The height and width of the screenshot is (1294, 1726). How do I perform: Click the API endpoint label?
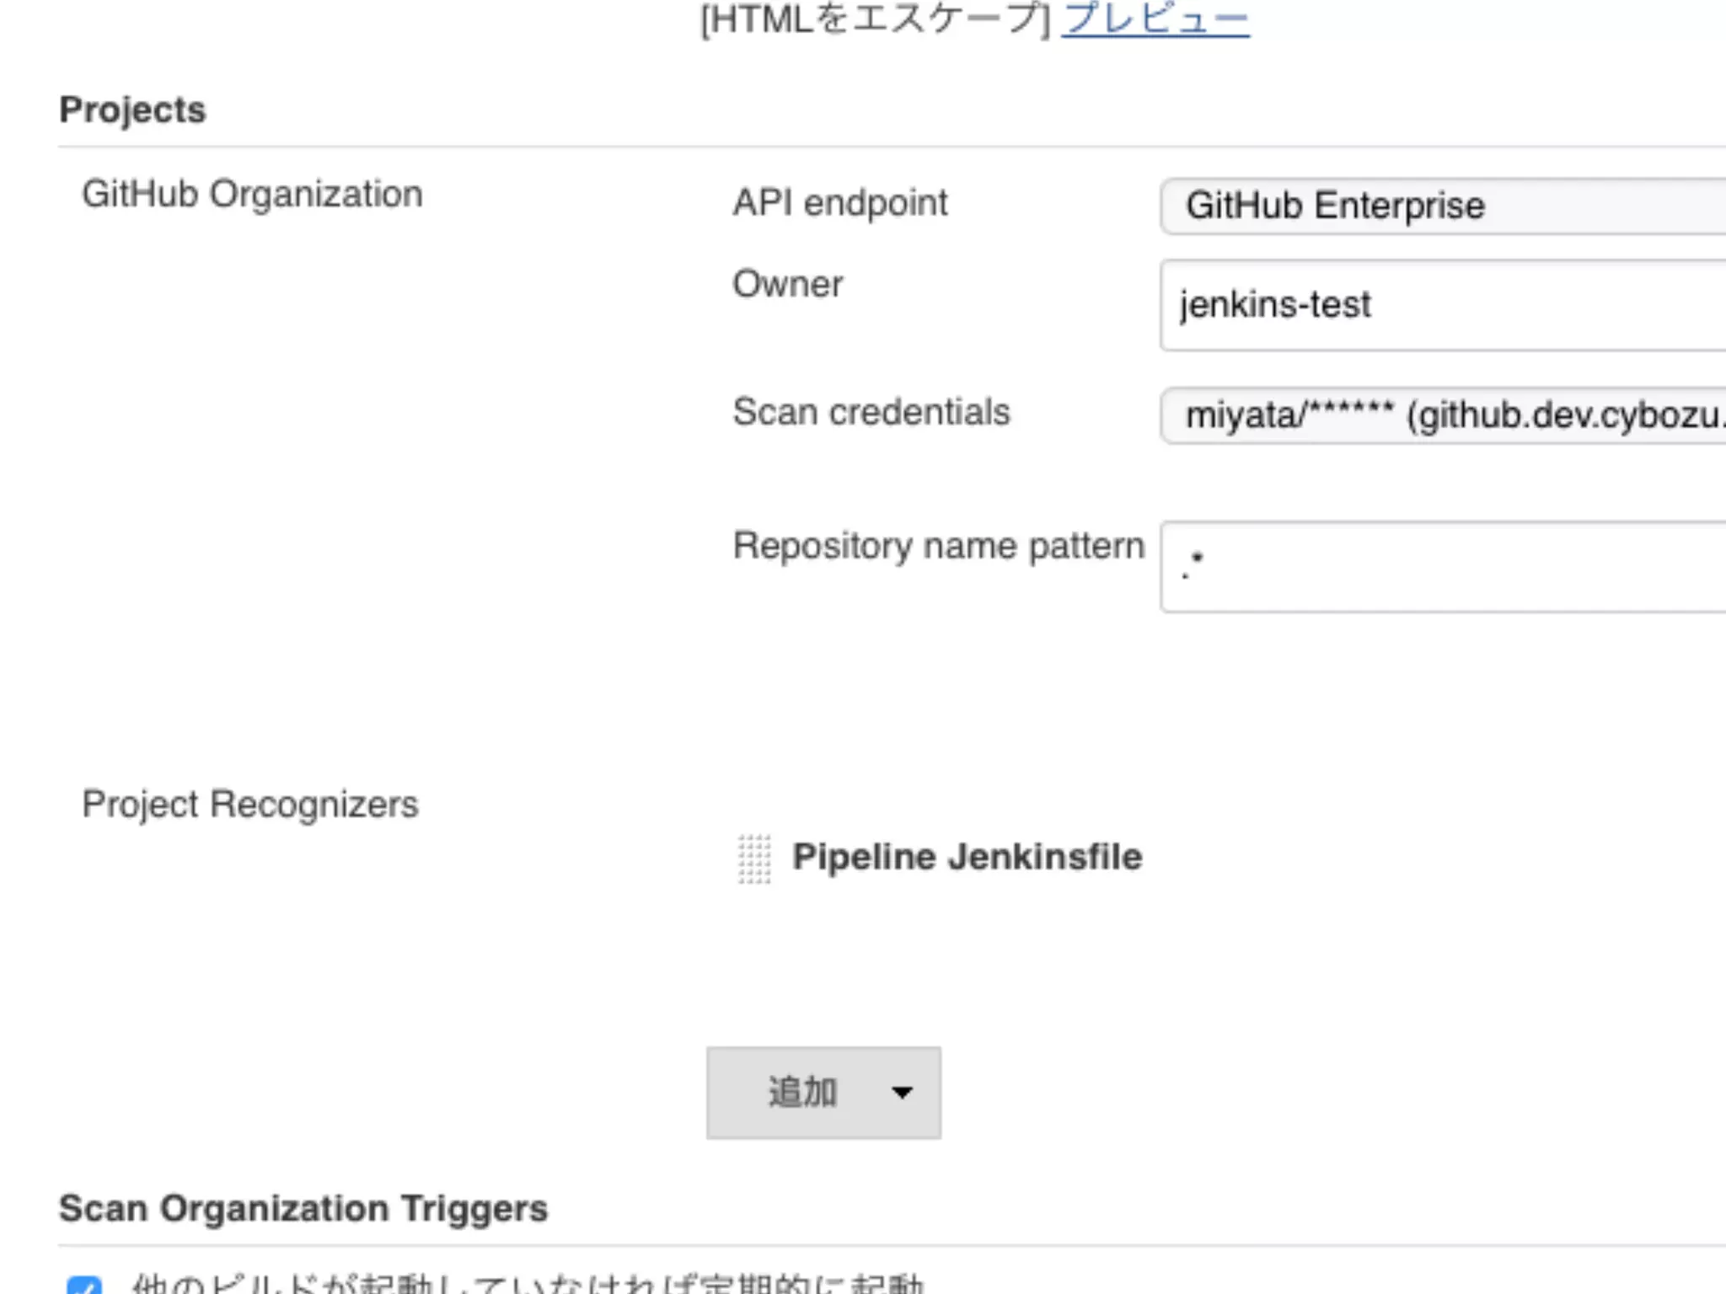coord(840,202)
